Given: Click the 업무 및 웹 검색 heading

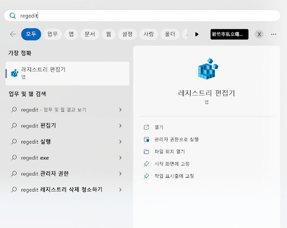Looking at the screenshot, I should tap(27, 94).
